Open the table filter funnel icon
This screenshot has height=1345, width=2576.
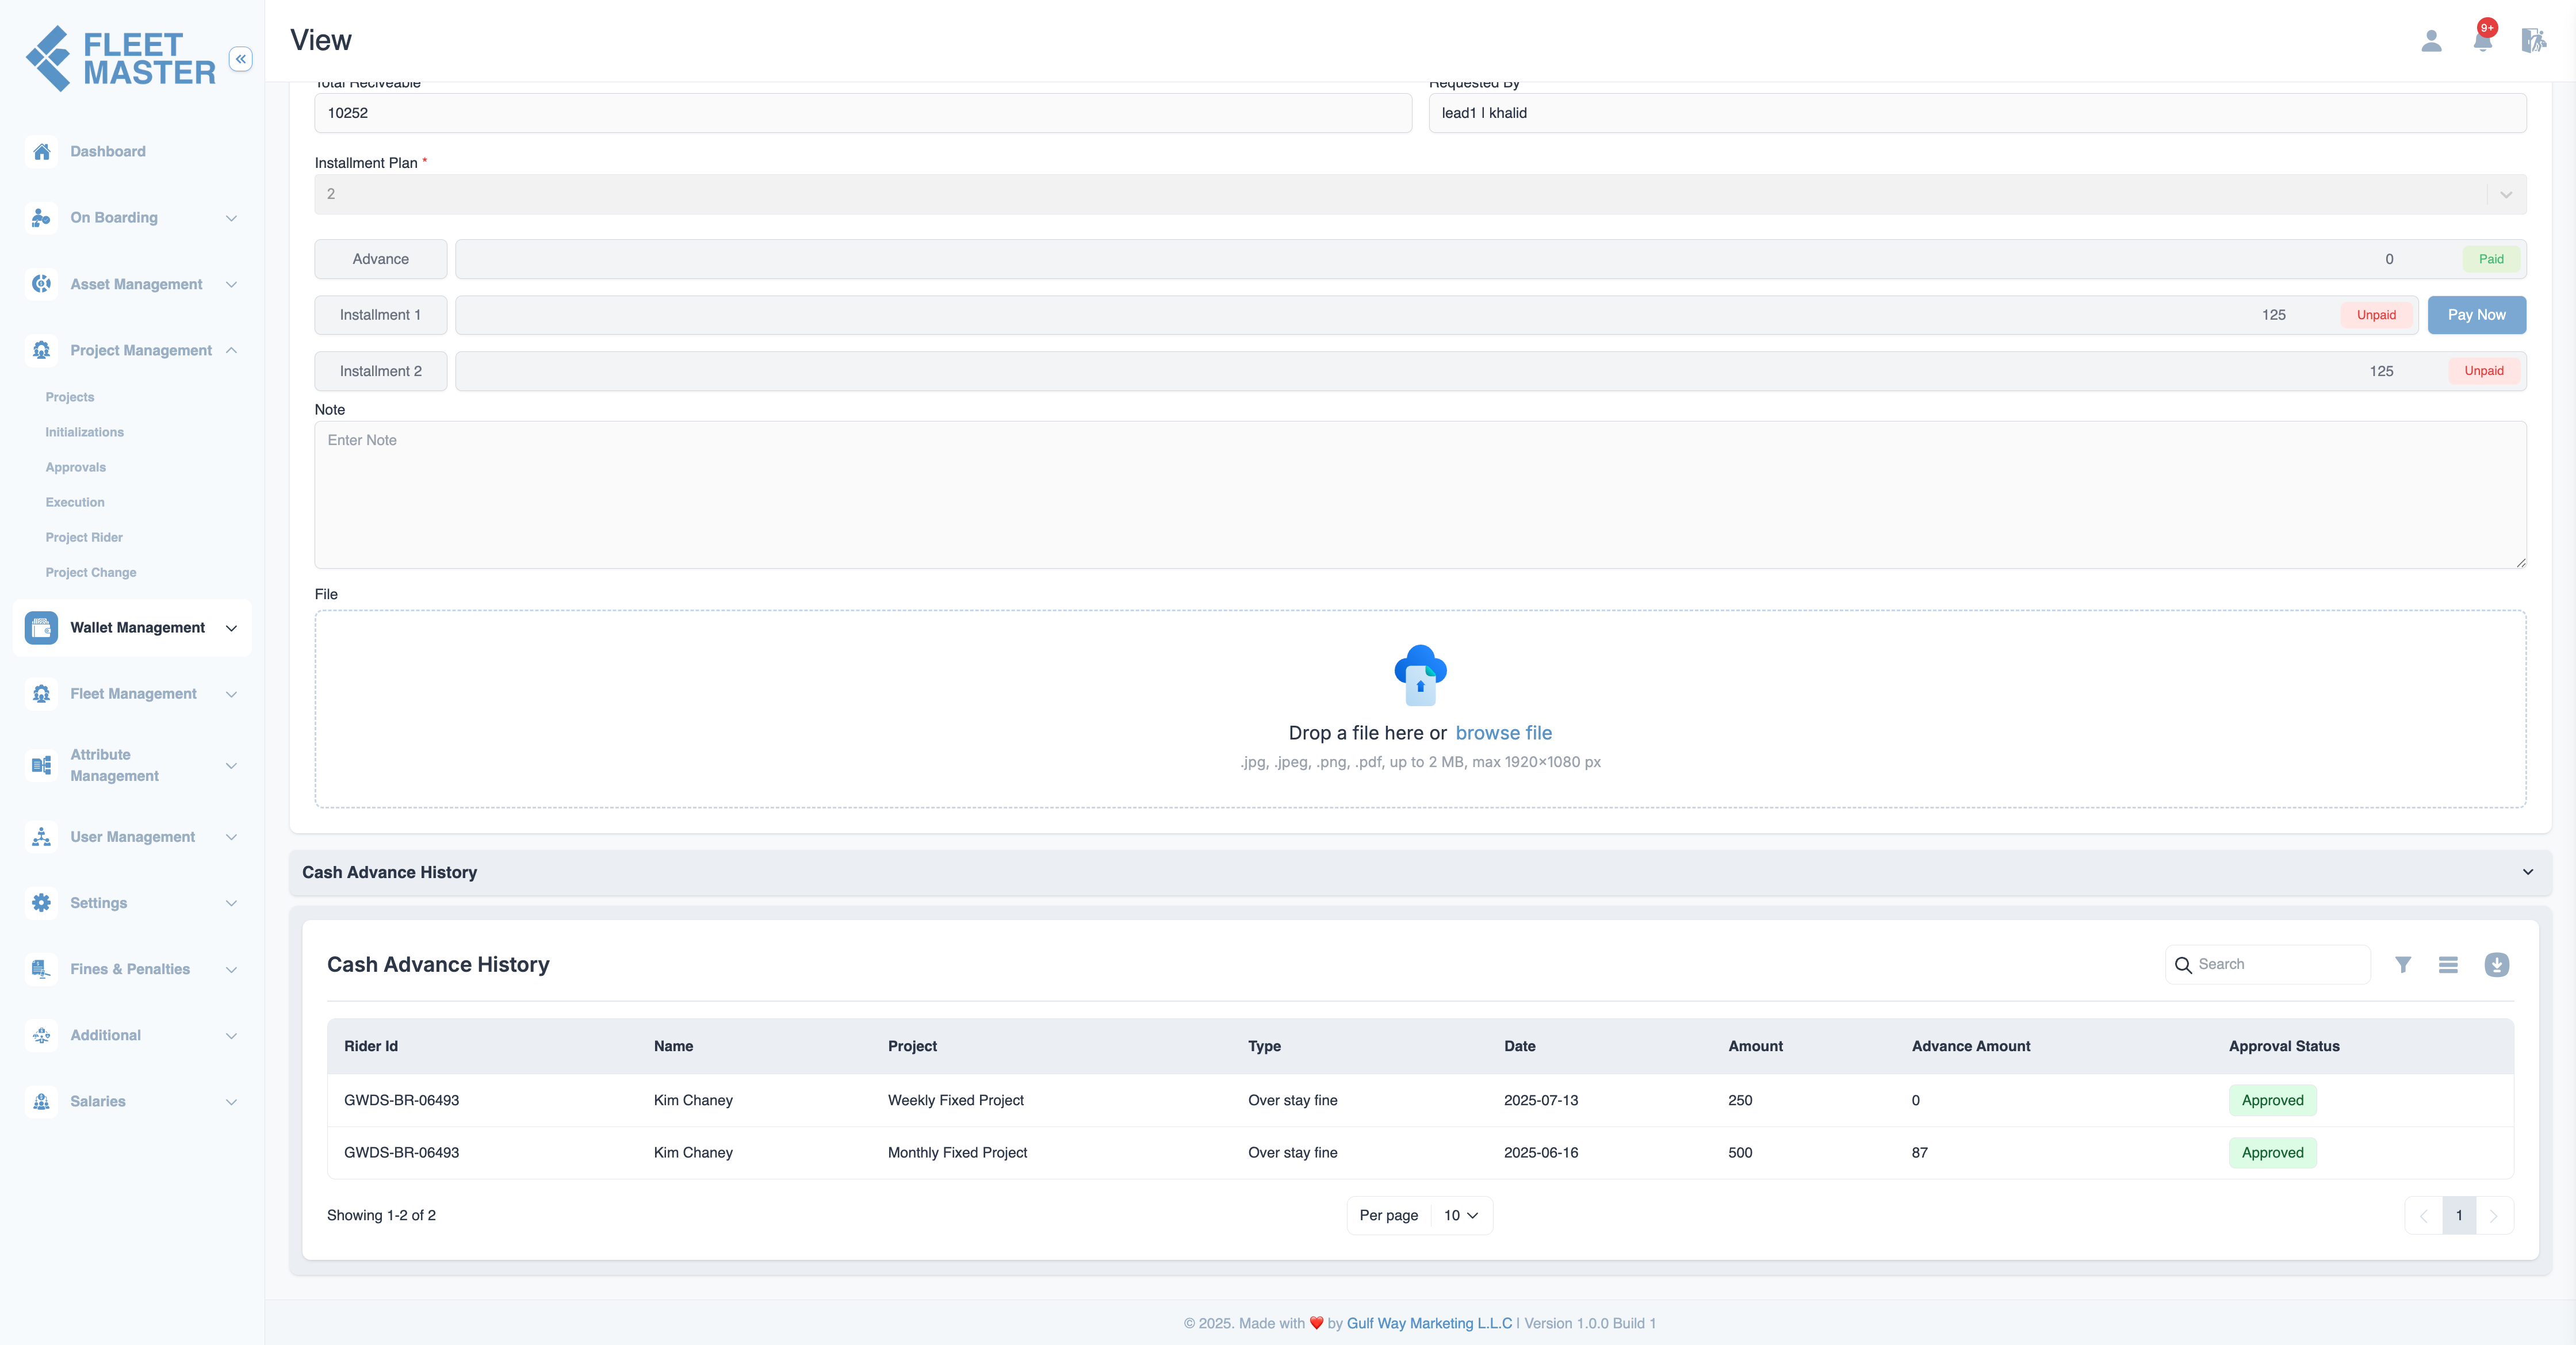(x=2403, y=964)
